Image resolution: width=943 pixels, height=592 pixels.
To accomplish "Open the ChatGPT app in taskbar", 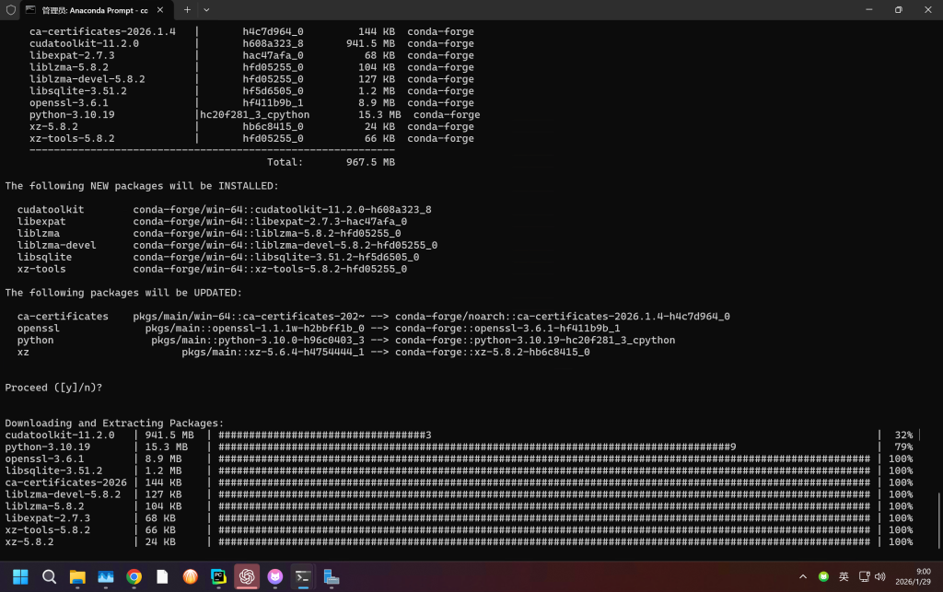I will click(x=247, y=577).
